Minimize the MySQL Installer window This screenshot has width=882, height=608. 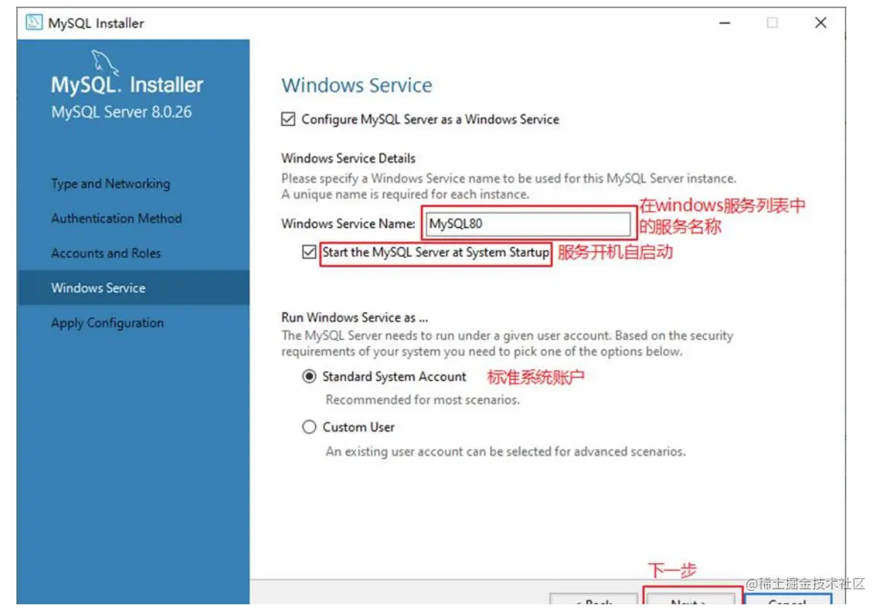[725, 23]
